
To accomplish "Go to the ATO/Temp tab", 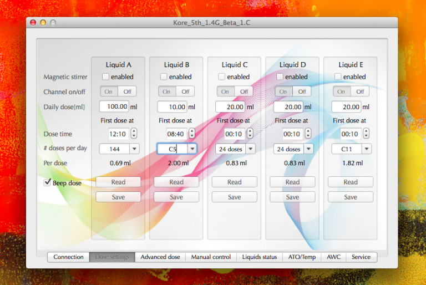I will (302, 257).
